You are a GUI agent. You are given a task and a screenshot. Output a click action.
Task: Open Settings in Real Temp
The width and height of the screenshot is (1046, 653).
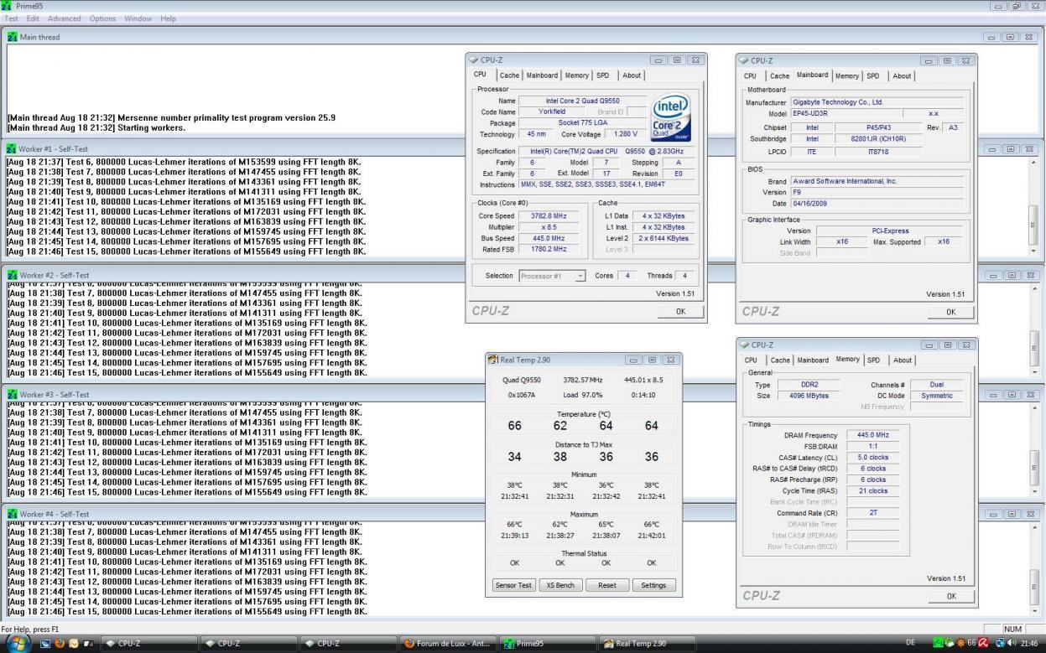653,585
